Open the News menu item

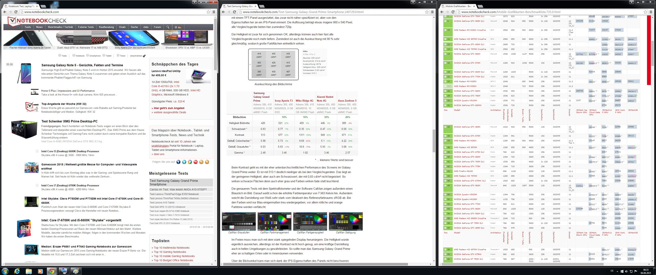point(40,27)
